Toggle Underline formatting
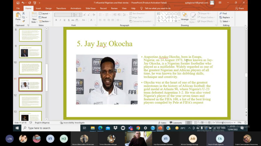 tap(64, 20)
